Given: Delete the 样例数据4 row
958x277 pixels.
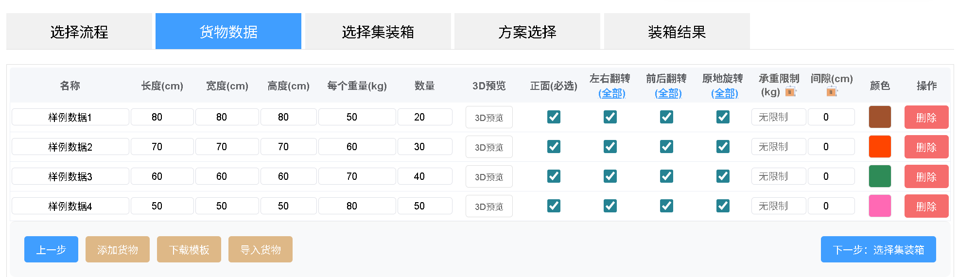Looking at the screenshot, I should 926,206.
